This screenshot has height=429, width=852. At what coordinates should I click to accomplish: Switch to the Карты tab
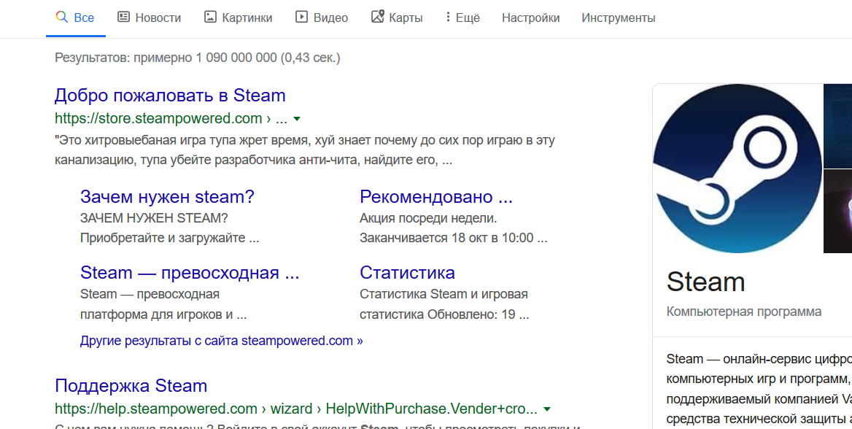(397, 18)
